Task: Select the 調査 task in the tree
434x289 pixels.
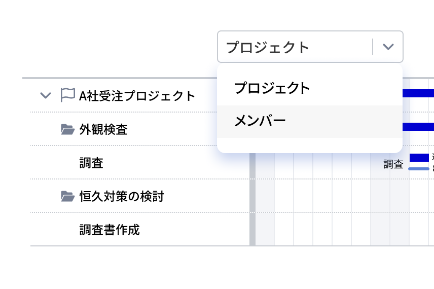Action: [91, 163]
